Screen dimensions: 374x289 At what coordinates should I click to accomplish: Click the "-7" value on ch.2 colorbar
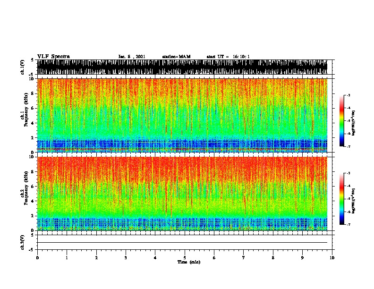pos(348,224)
